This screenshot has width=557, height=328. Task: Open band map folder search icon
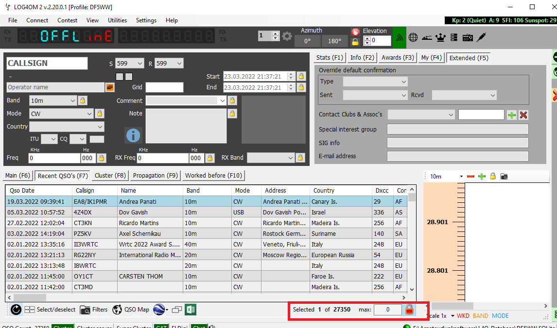[504, 176]
